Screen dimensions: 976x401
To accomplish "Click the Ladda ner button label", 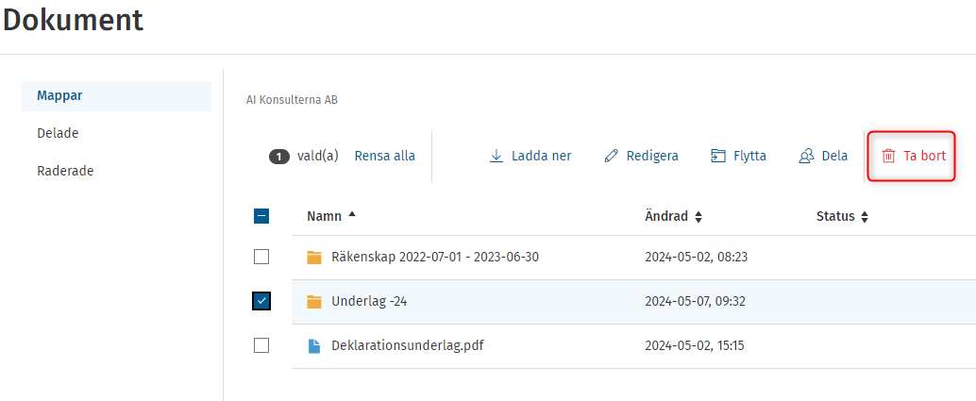I will pyautogui.click(x=542, y=156).
